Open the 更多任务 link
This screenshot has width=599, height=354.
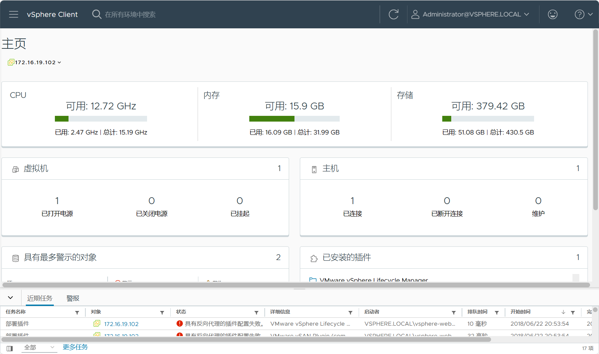pyautogui.click(x=75, y=347)
